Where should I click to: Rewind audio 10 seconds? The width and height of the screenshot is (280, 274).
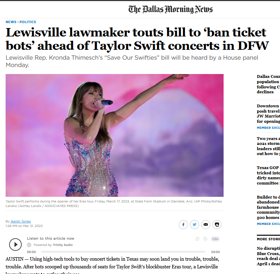click(x=197, y=239)
